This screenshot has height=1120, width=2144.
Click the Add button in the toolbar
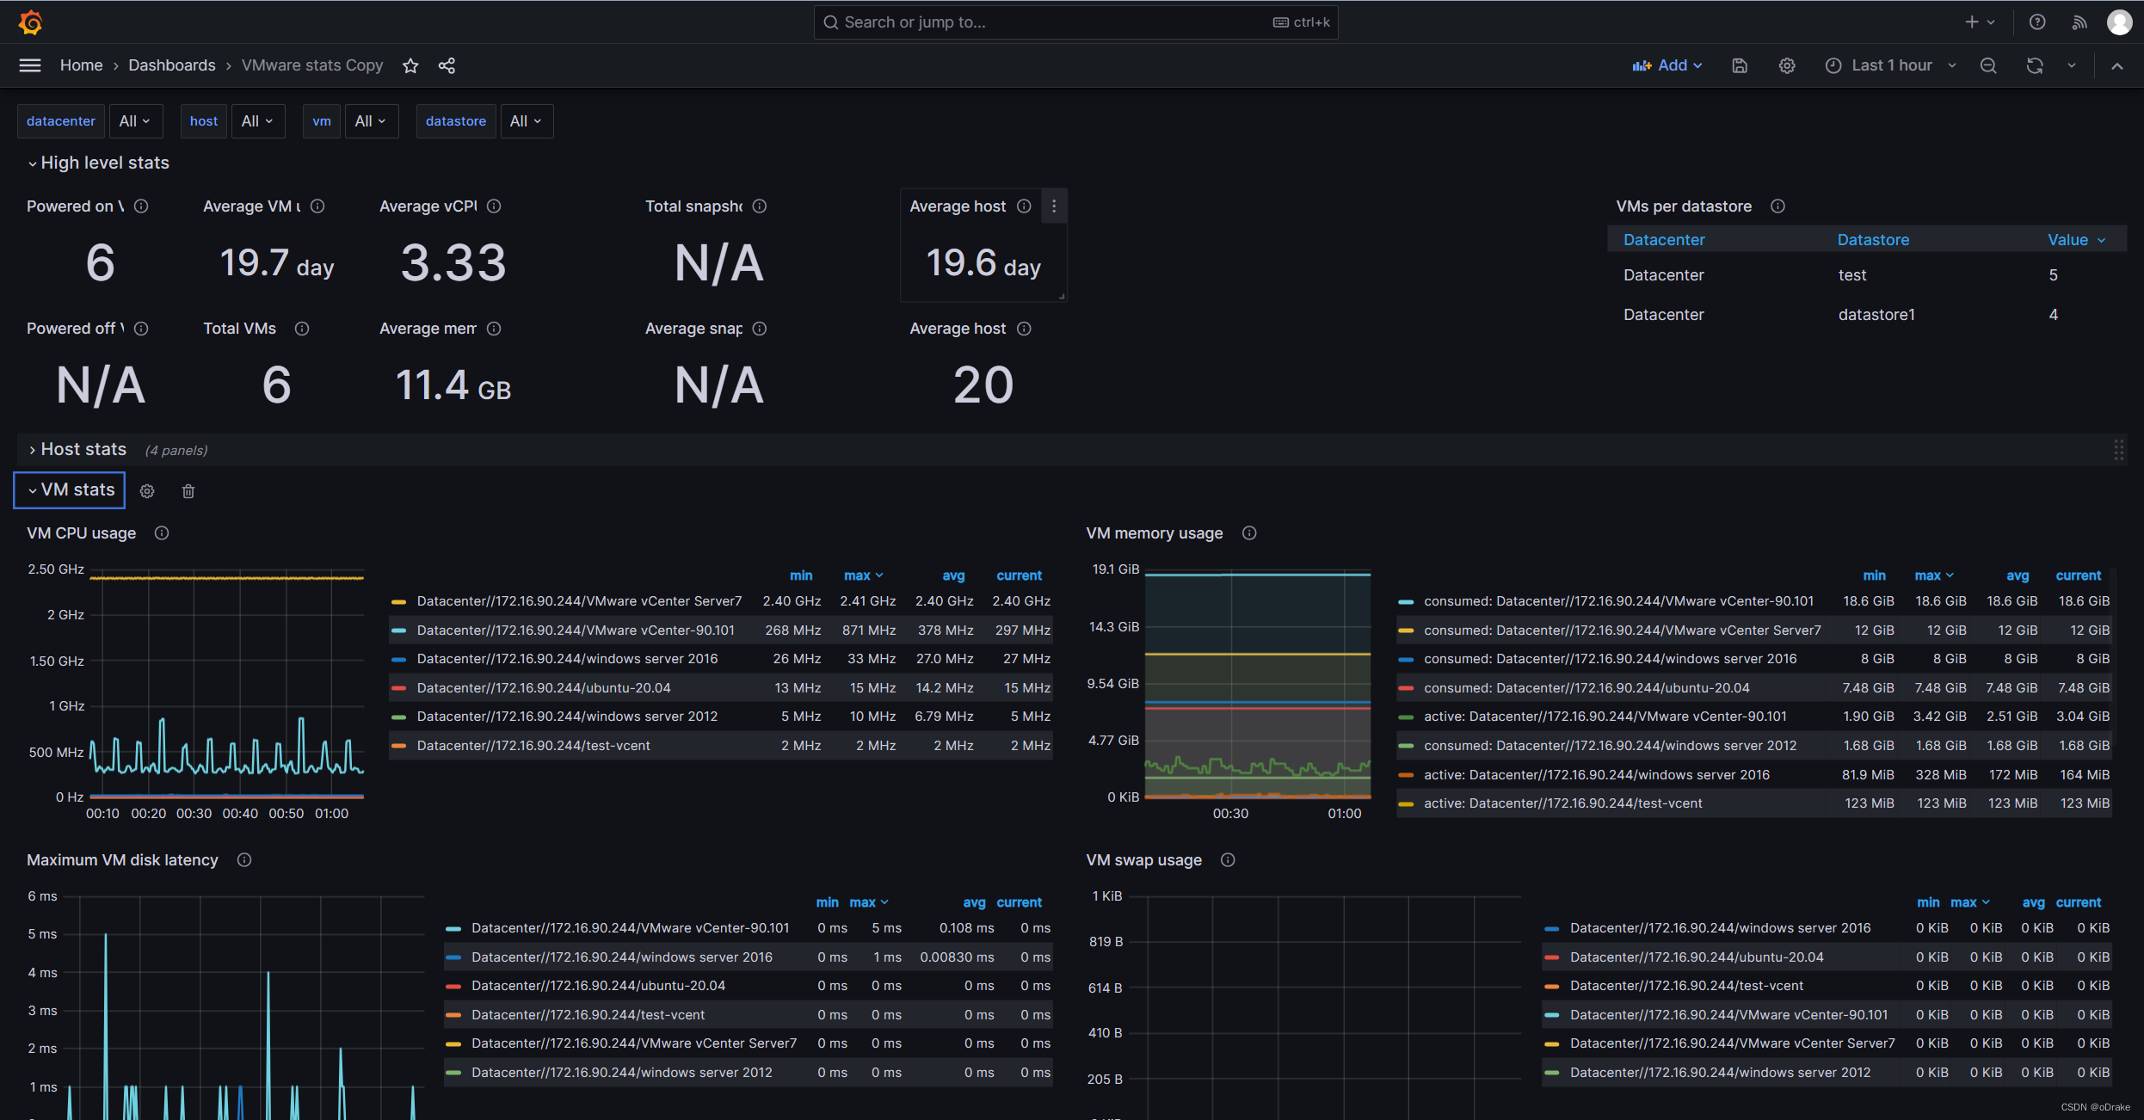point(1667,65)
